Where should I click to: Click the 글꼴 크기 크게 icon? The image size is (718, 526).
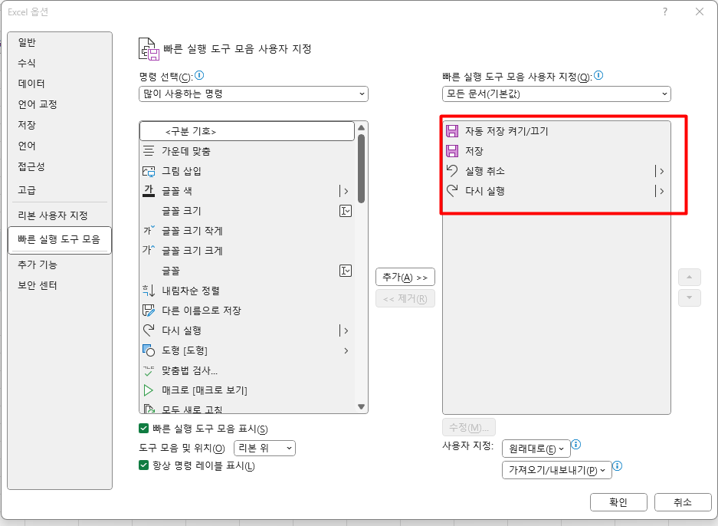pyautogui.click(x=149, y=250)
